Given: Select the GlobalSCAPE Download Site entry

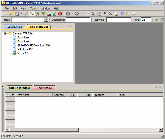Looking at the screenshot, I should 34,45.
